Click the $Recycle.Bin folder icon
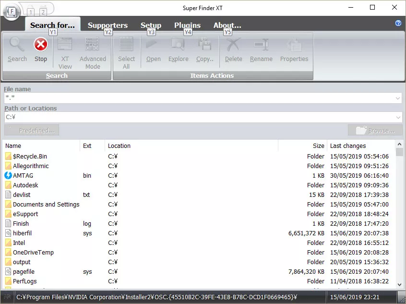The height and width of the screenshot is (304, 406). coord(8,156)
